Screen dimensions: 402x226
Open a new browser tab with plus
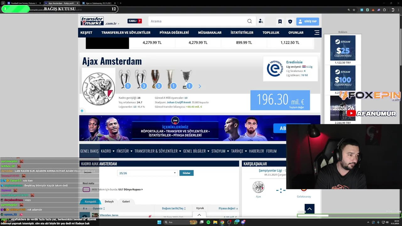pos(121,3)
